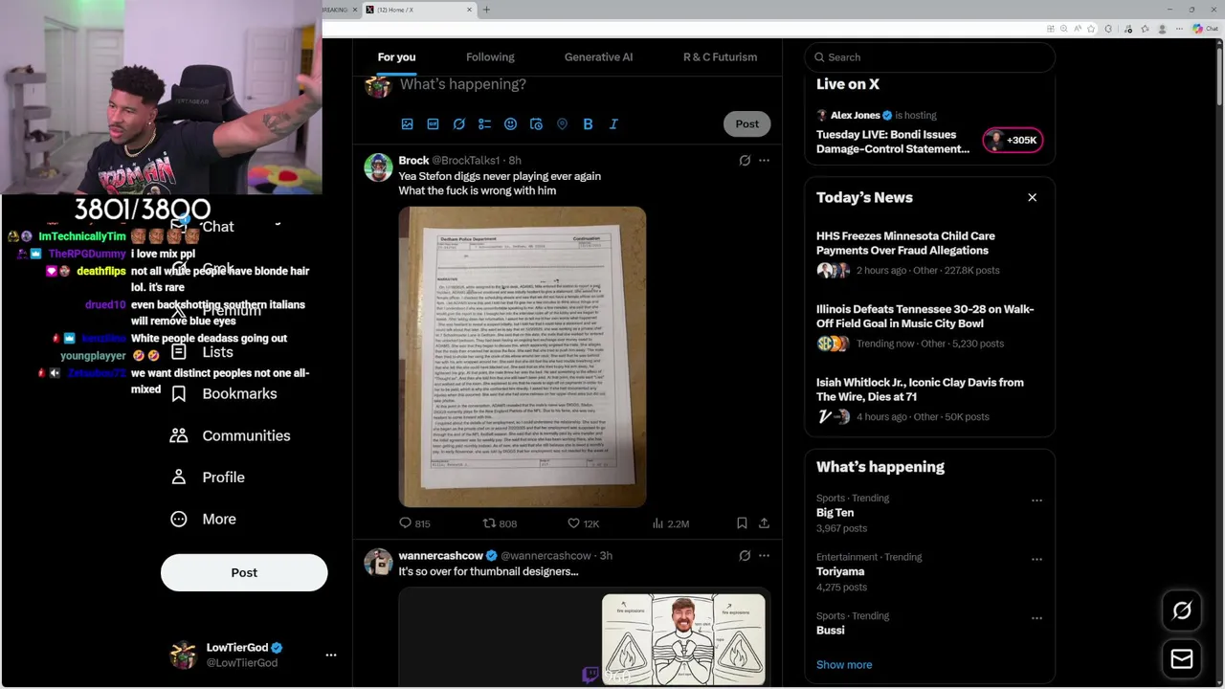Reply to Brock's post with 815 replies

point(414,523)
